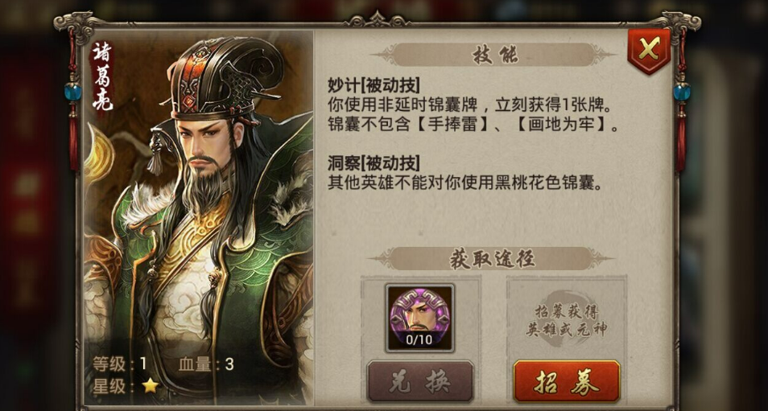Tap the top center scroll ornament

point(377,19)
